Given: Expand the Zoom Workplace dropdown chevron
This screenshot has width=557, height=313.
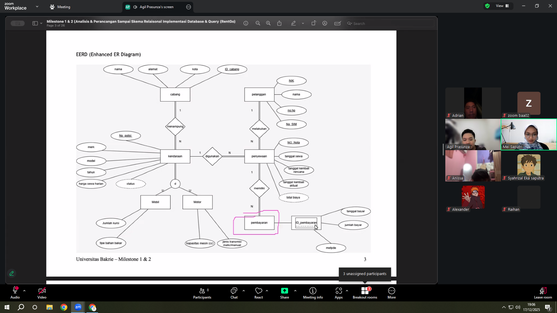Looking at the screenshot, I should click(37, 6).
